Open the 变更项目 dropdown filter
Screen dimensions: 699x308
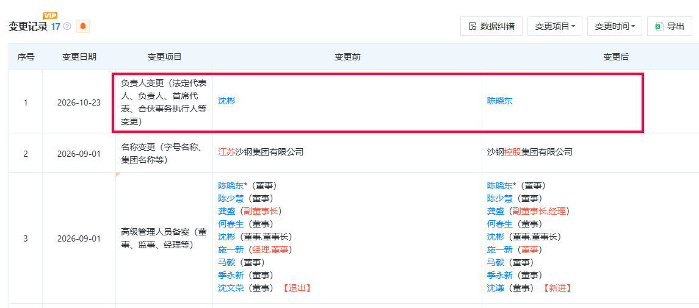coord(555,26)
